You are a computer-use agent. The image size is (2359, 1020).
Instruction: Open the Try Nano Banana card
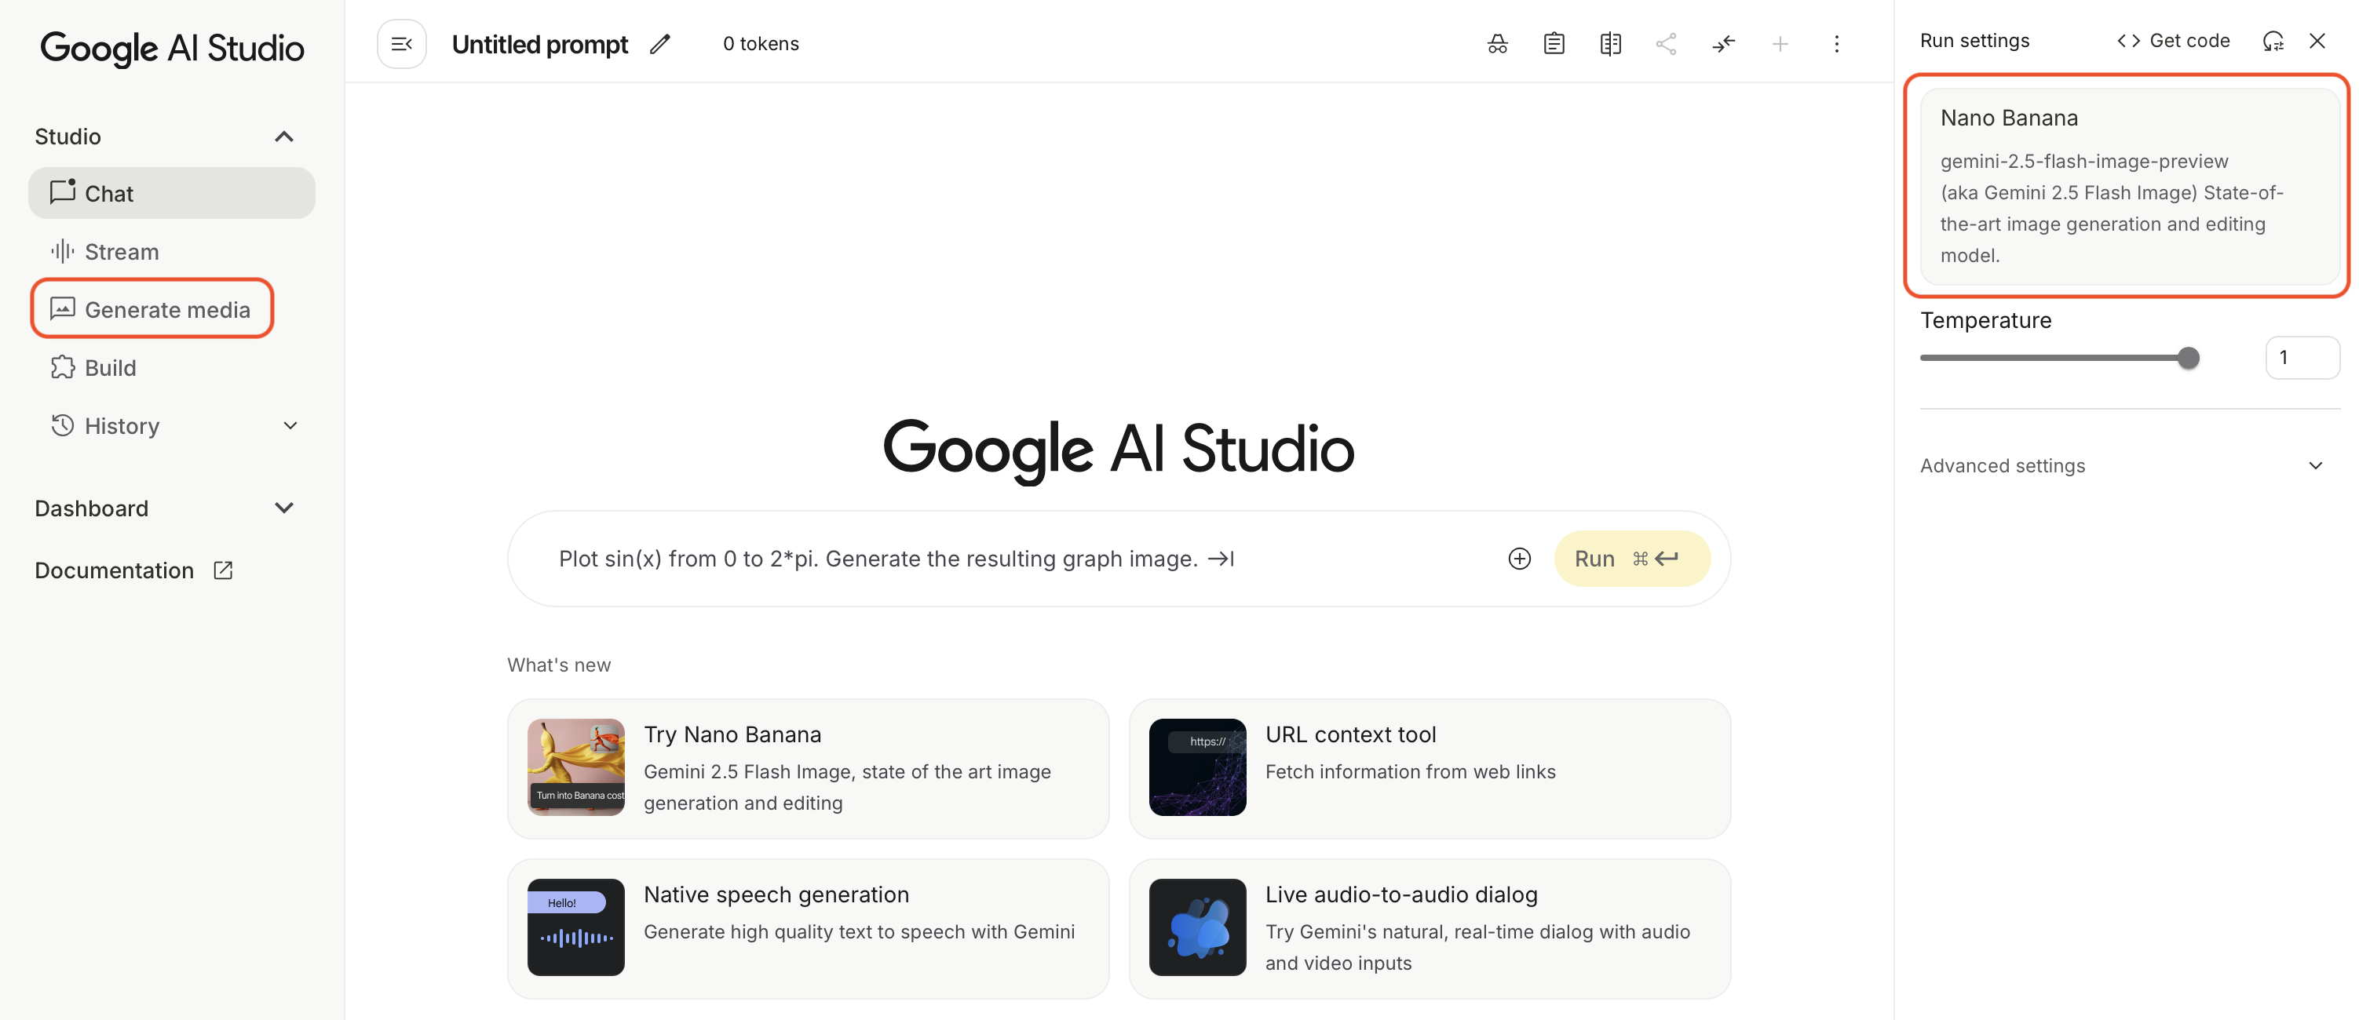808,768
